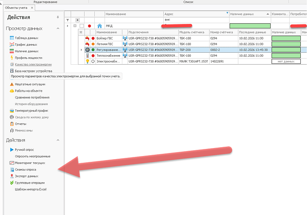The height and width of the screenshot is (215, 307).
Task: Open Шаблон импорта Excel link
Action: tap(30, 189)
